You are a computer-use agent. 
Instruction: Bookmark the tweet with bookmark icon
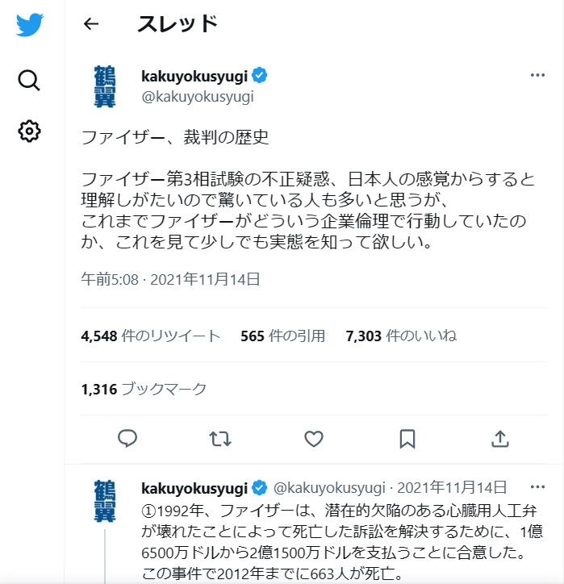[x=407, y=439]
